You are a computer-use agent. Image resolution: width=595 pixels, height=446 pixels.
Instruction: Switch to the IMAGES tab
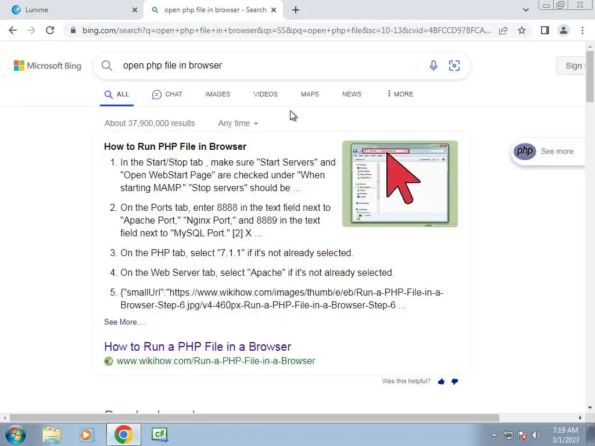218,94
